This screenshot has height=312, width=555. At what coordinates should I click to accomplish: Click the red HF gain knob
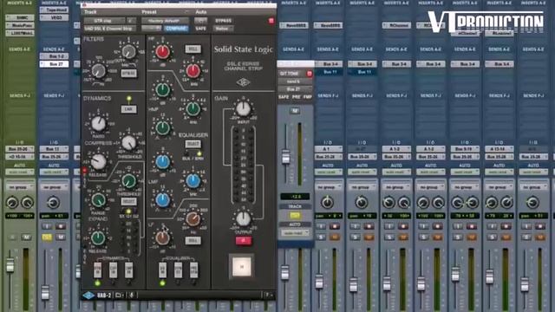[x=162, y=52]
